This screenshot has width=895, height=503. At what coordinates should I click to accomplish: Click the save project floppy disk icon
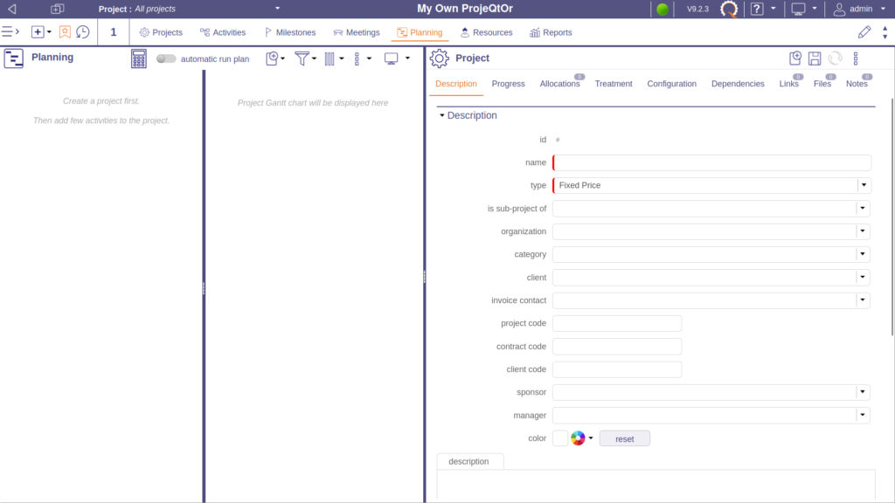[x=815, y=59]
